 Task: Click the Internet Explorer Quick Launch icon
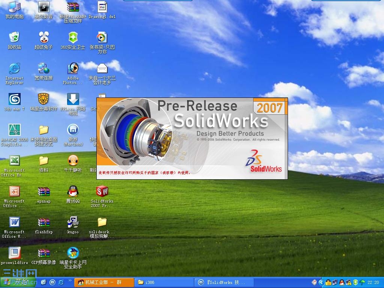[x=61, y=282]
